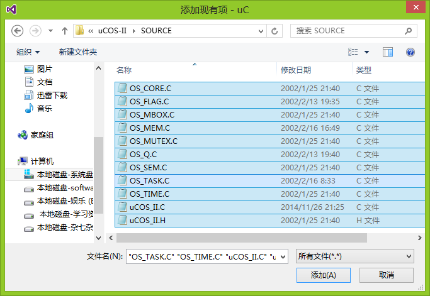Click the 取消 button

[x=387, y=275]
